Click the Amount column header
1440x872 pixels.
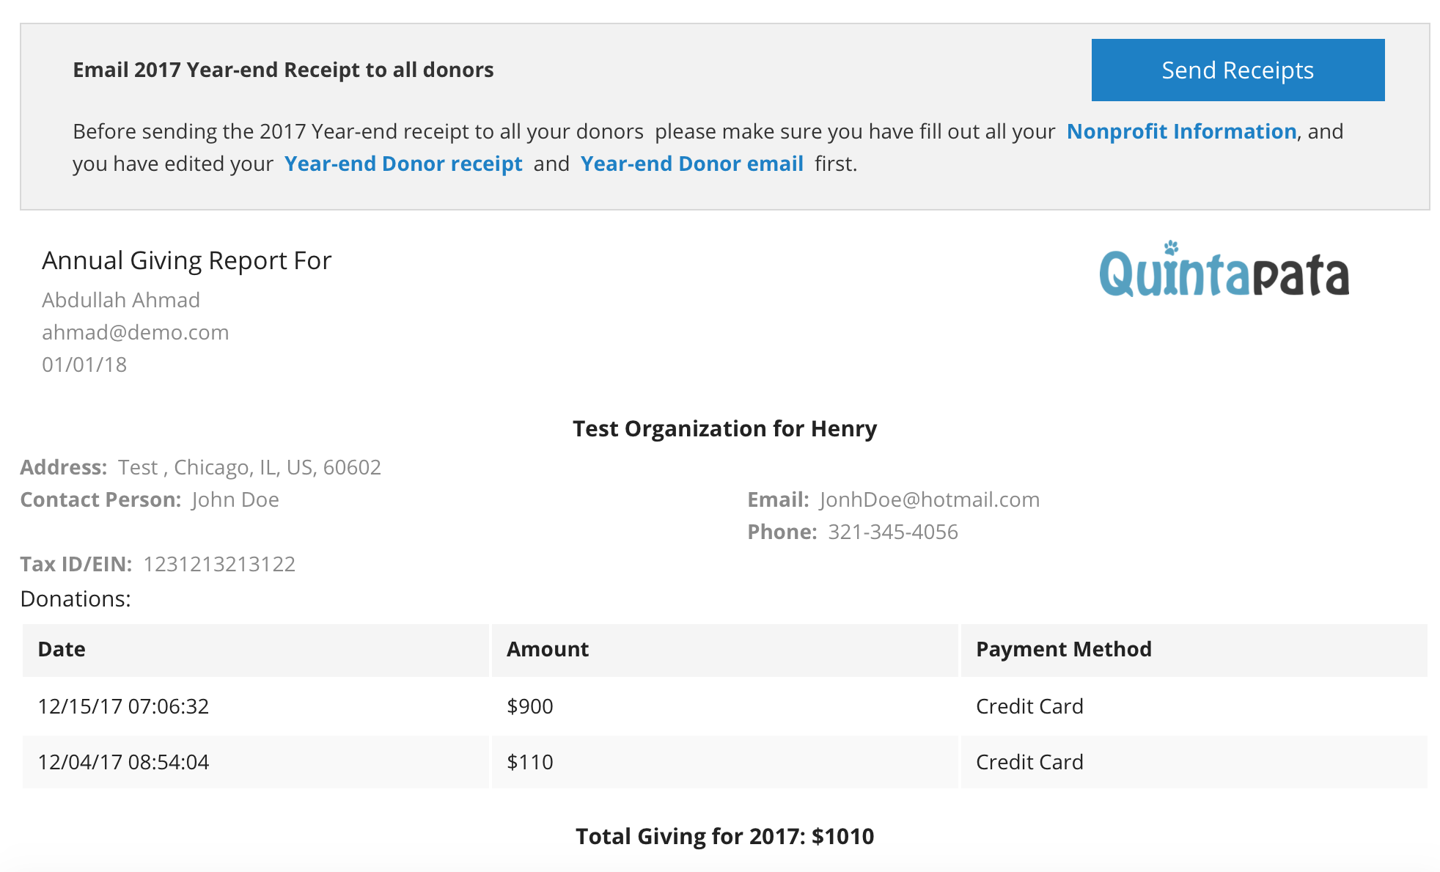point(548,649)
